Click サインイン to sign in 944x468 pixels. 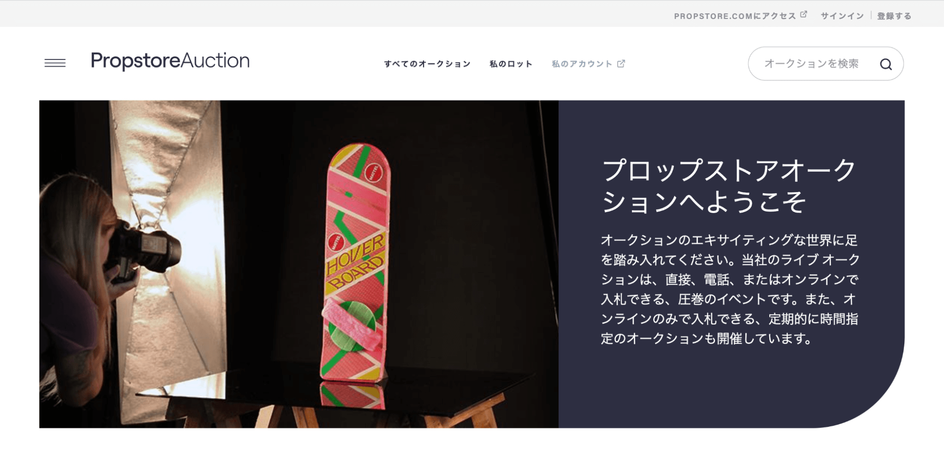(x=842, y=16)
